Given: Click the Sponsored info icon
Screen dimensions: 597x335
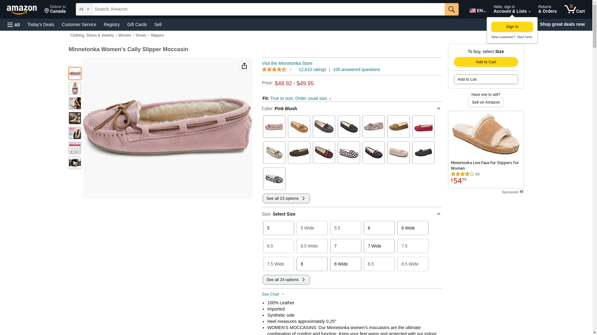Looking at the screenshot, I should pyautogui.click(x=521, y=192).
